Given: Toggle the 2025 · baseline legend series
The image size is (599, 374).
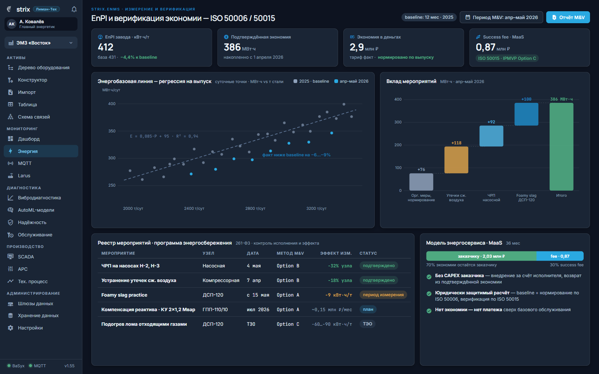Looking at the screenshot, I should click(x=311, y=81).
